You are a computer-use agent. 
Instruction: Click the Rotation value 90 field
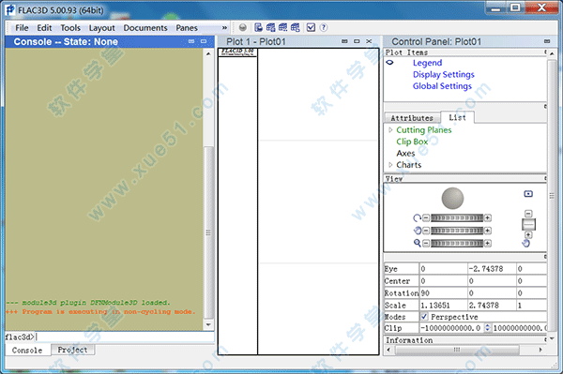tap(444, 293)
